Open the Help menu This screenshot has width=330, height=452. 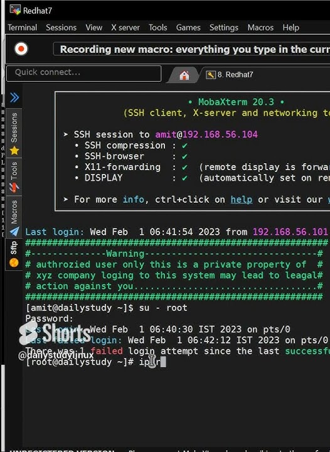(x=291, y=28)
